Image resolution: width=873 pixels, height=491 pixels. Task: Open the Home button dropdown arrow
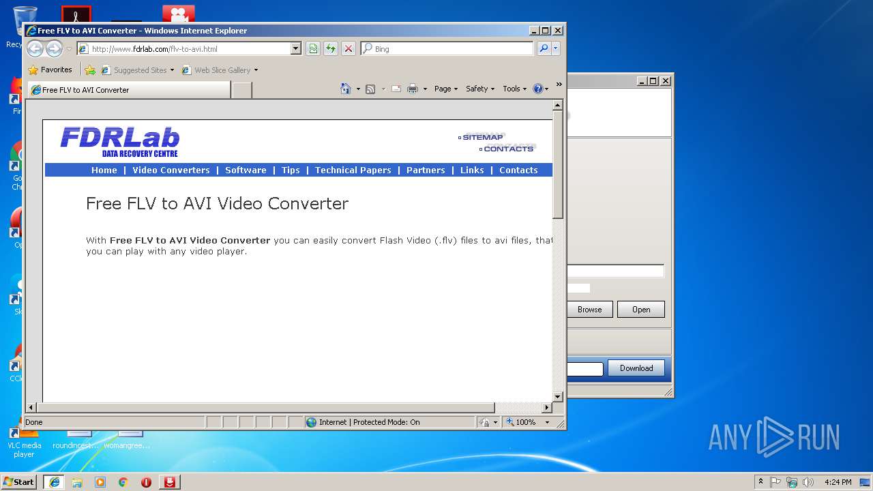pyautogui.click(x=358, y=89)
